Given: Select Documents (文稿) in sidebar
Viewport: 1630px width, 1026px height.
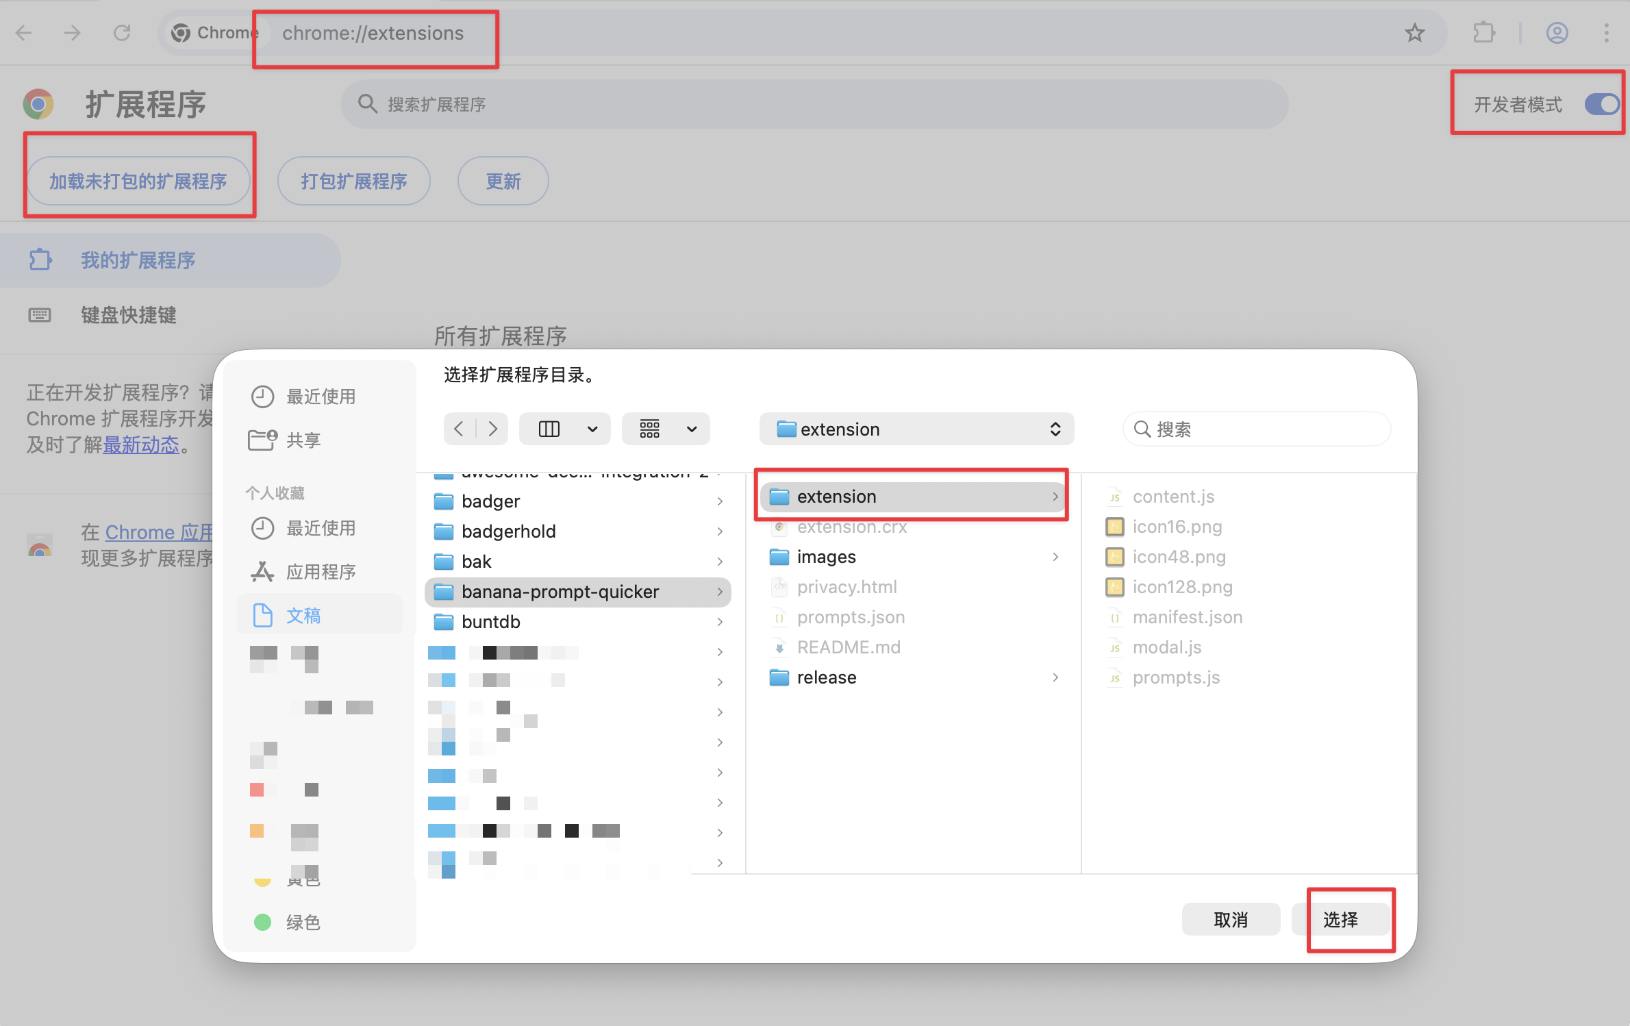Looking at the screenshot, I should click(x=303, y=616).
